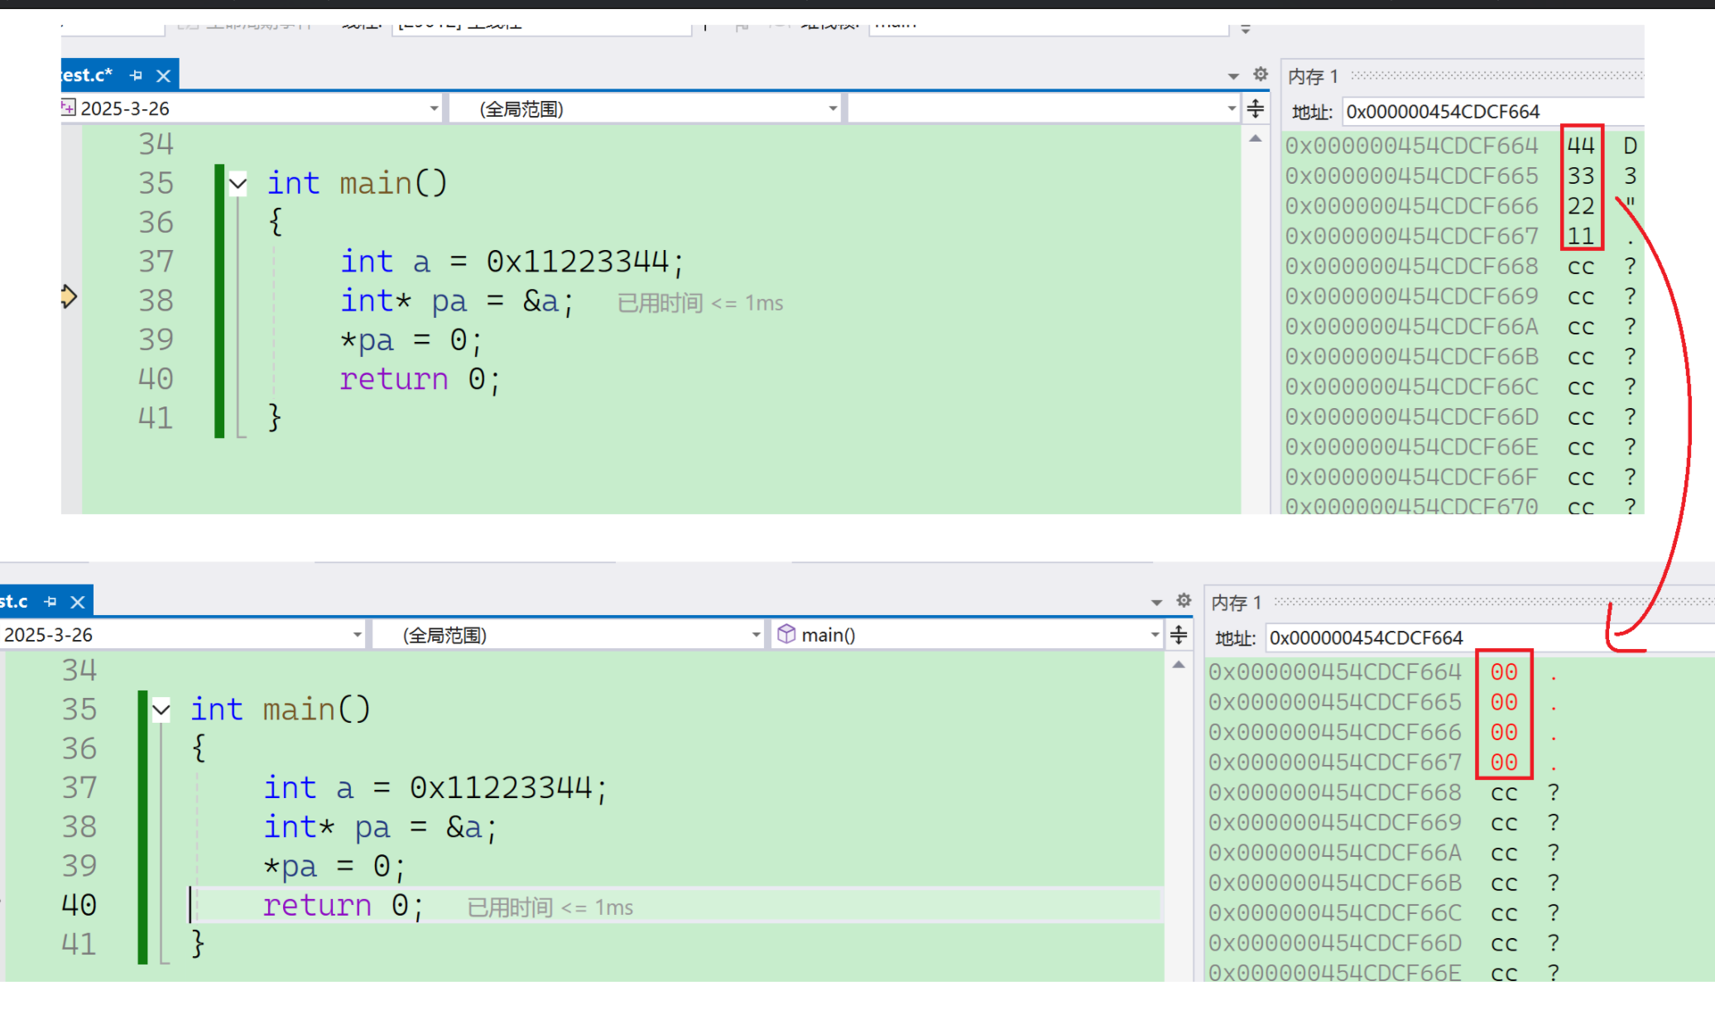
Task: Collapse main() in bottom editor
Action: 161,710
